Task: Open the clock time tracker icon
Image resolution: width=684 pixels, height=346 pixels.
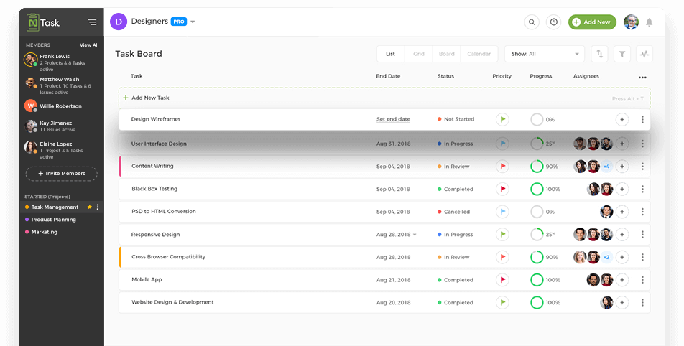Action: (x=553, y=22)
